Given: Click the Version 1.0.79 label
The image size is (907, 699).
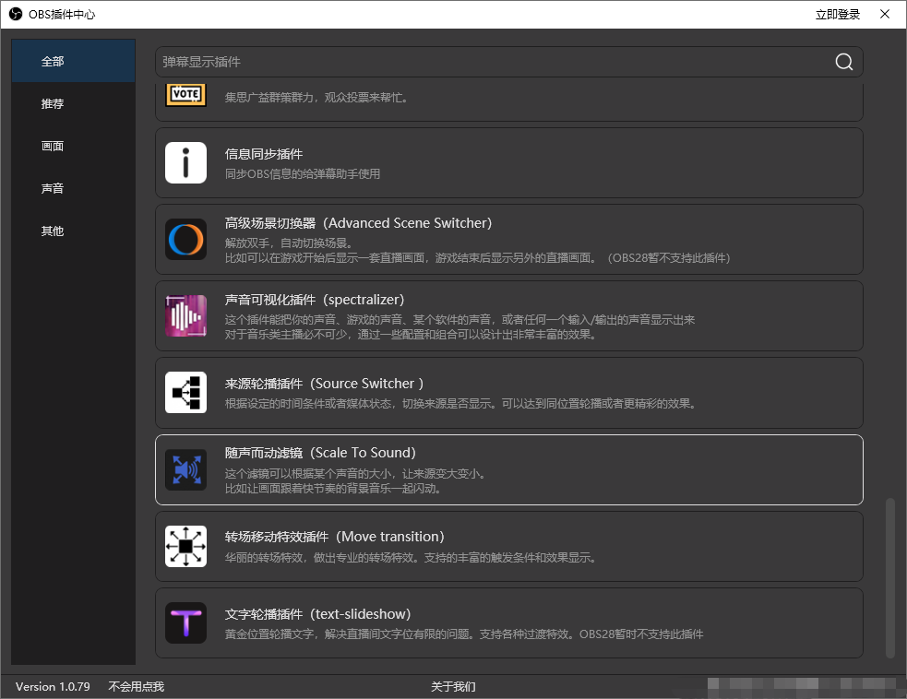Looking at the screenshot, I should [x=53, y=686].
